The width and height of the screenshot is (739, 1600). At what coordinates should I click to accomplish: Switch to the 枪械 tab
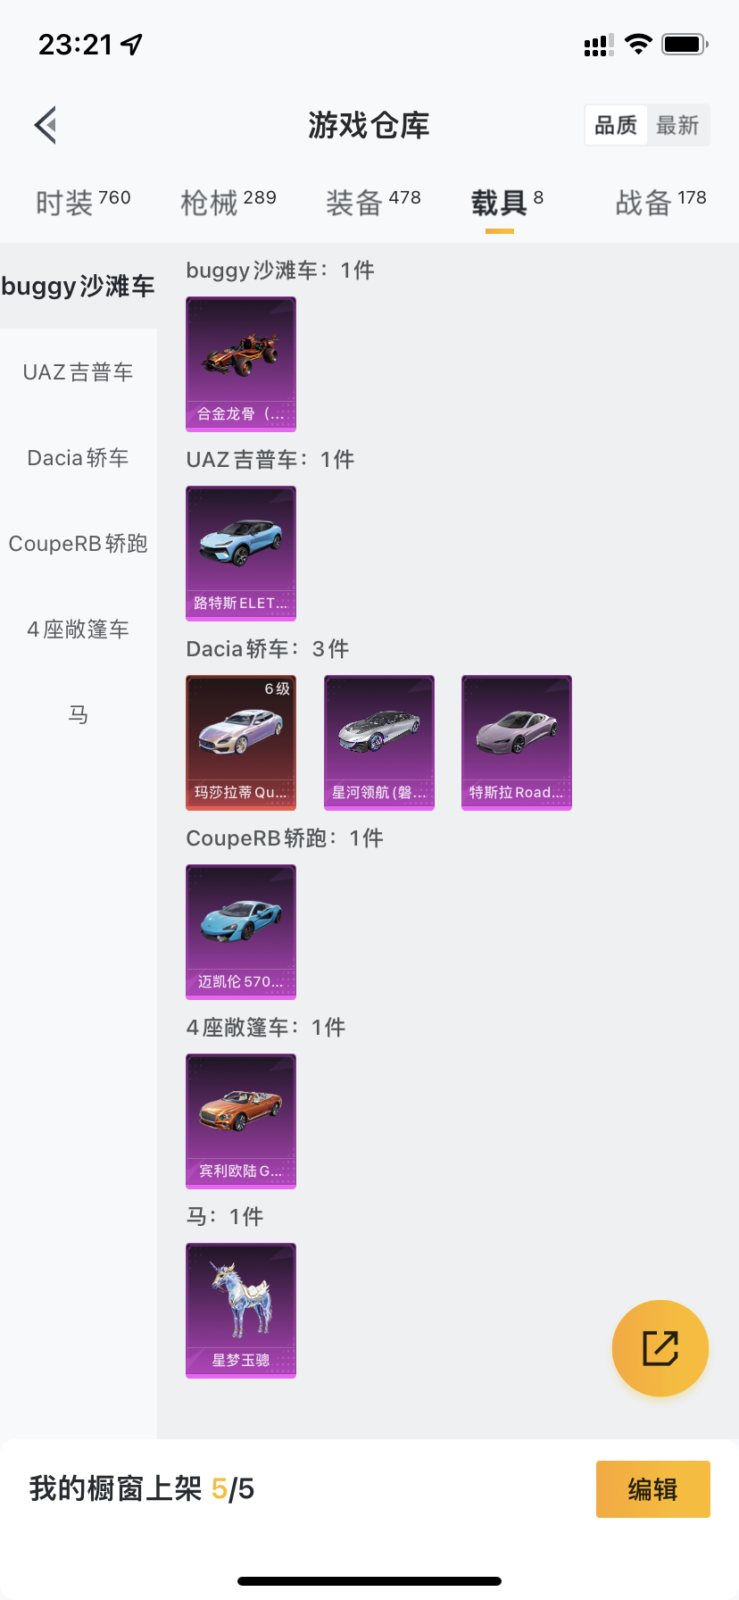point(228,202)
